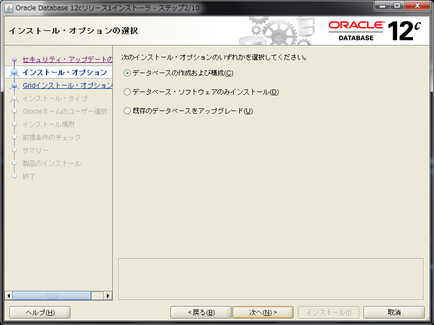Screen dimensions: 434x325
Task: Click the 製品のインストール step text
Action: point(52,164)
